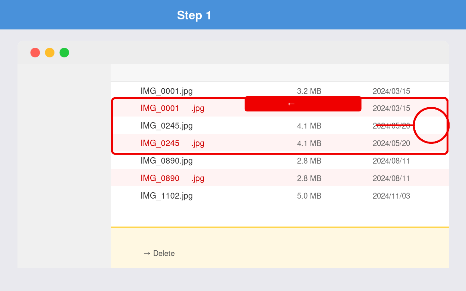Click the Step 1 title bar
466x291 pixels.
click(194, 15)
